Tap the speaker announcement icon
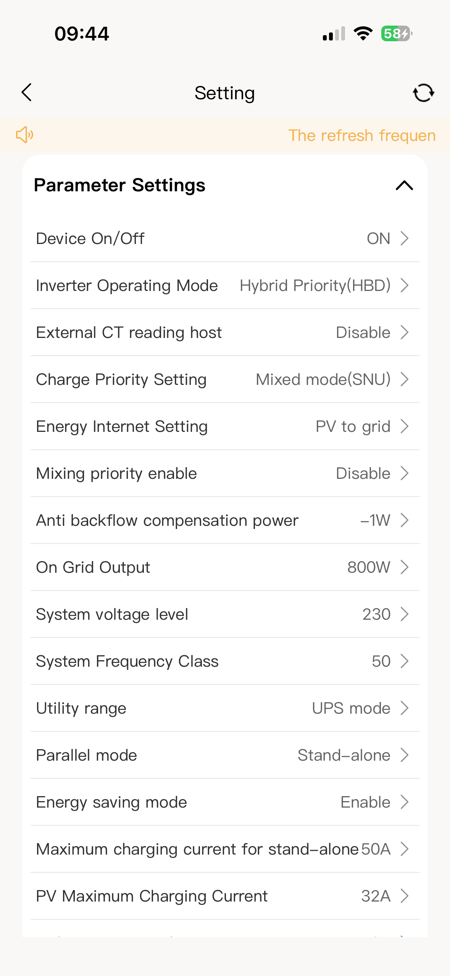450x976 pixels. 24,135
